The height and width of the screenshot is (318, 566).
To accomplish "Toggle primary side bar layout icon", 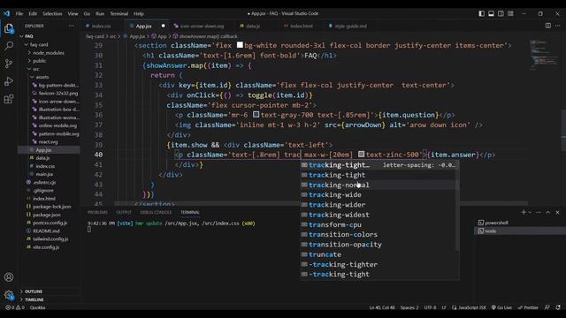I will [481, 14].
